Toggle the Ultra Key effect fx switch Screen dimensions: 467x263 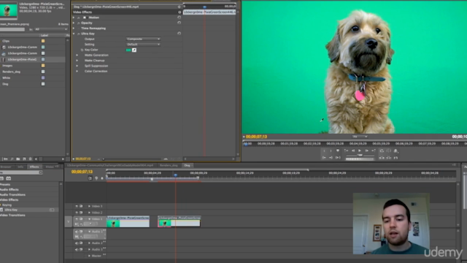79,34
